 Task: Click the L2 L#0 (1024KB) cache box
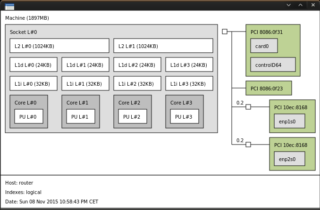pos(59,46)
